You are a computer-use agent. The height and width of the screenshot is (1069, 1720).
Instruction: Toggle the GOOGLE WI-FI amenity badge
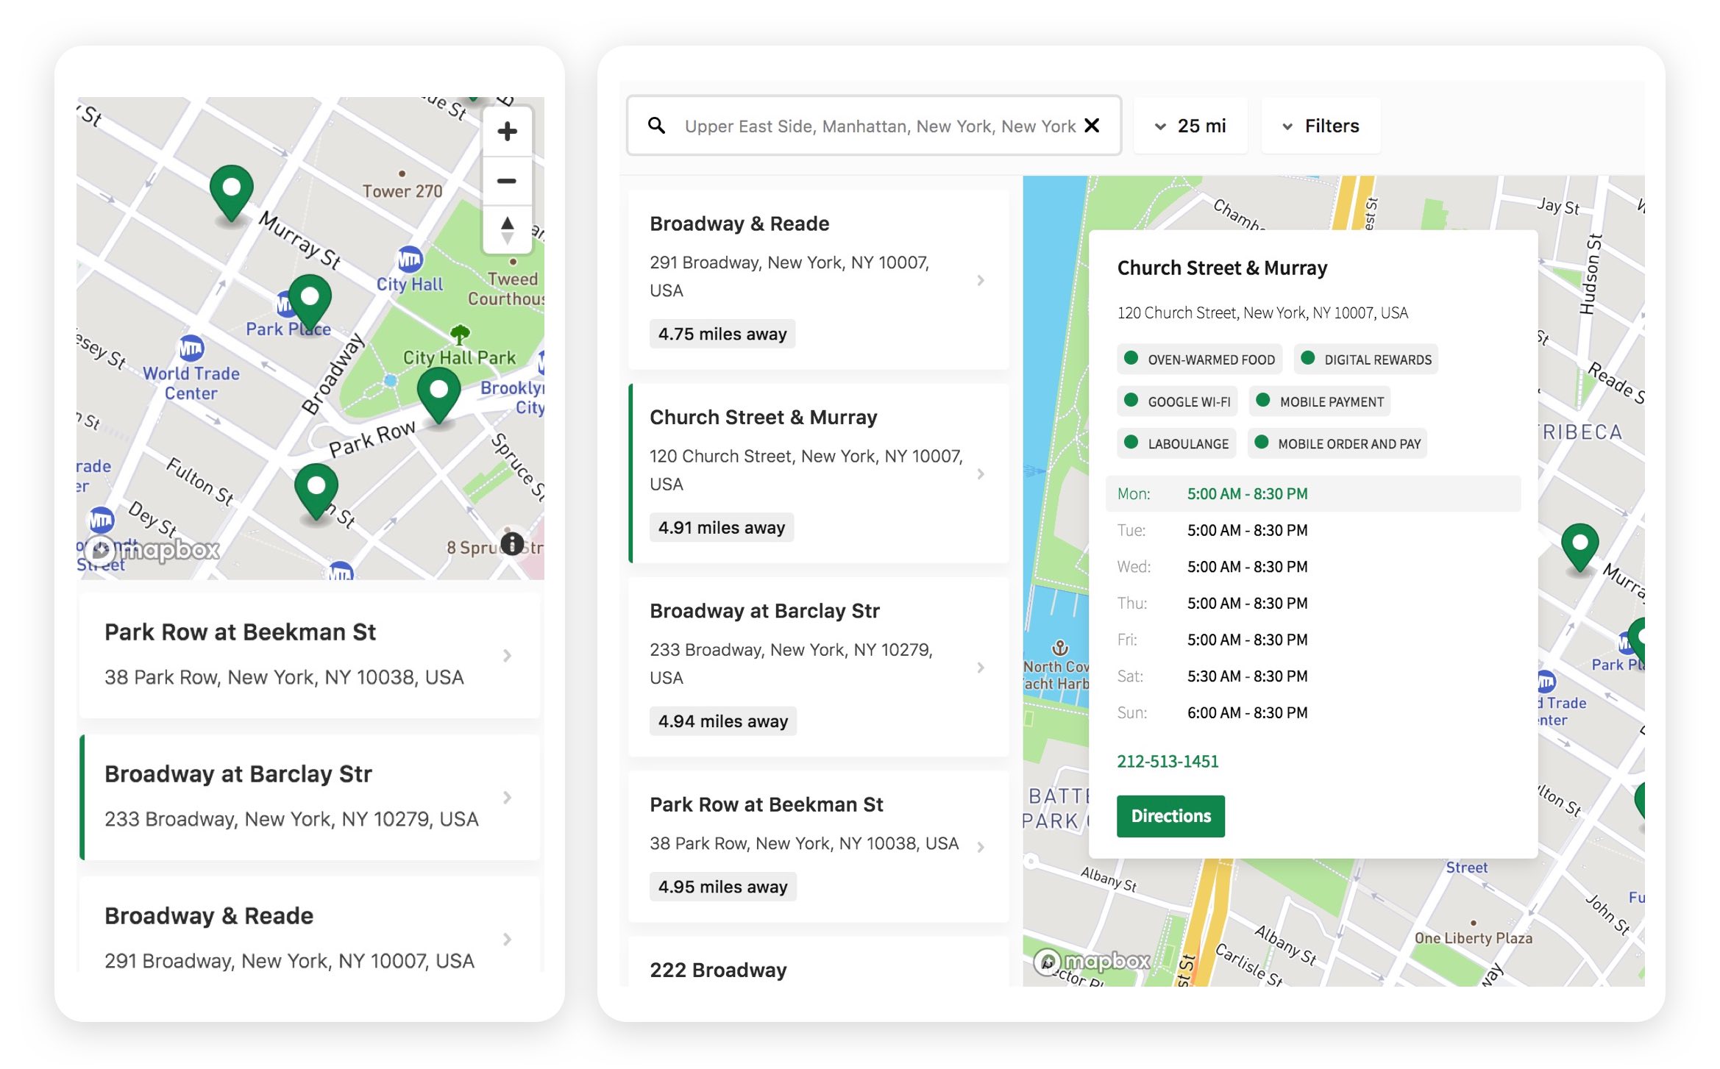point(1177,401)
